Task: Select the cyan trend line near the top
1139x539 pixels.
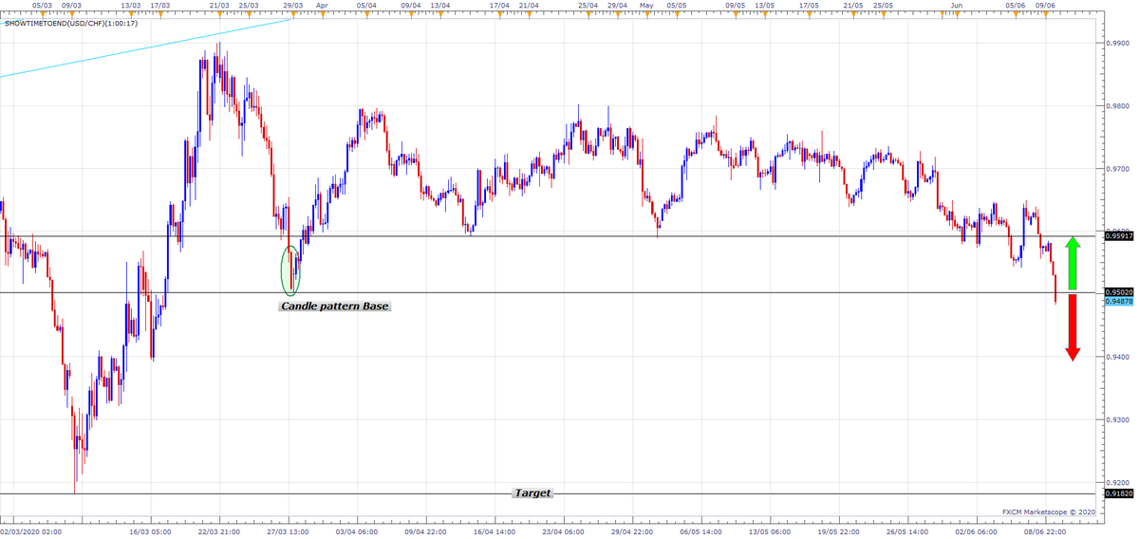Action: tap(147, 47)
